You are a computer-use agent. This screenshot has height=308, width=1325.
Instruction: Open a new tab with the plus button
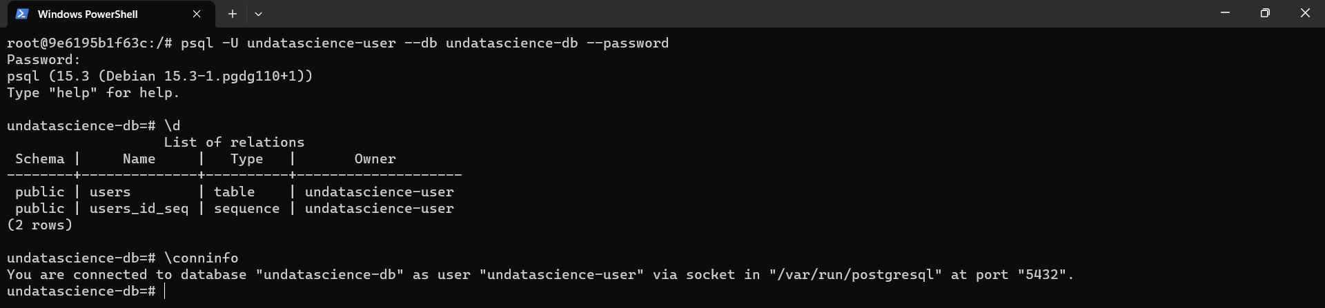point(233,14)
